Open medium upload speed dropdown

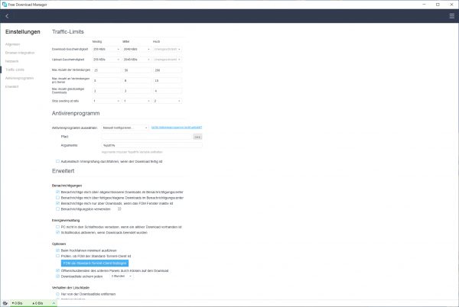point(137,60)
